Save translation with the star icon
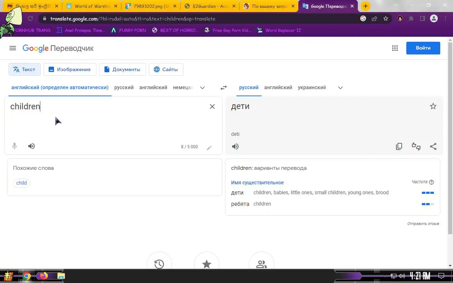Screen dimensions: 453x283 click(x=433, y=106)
